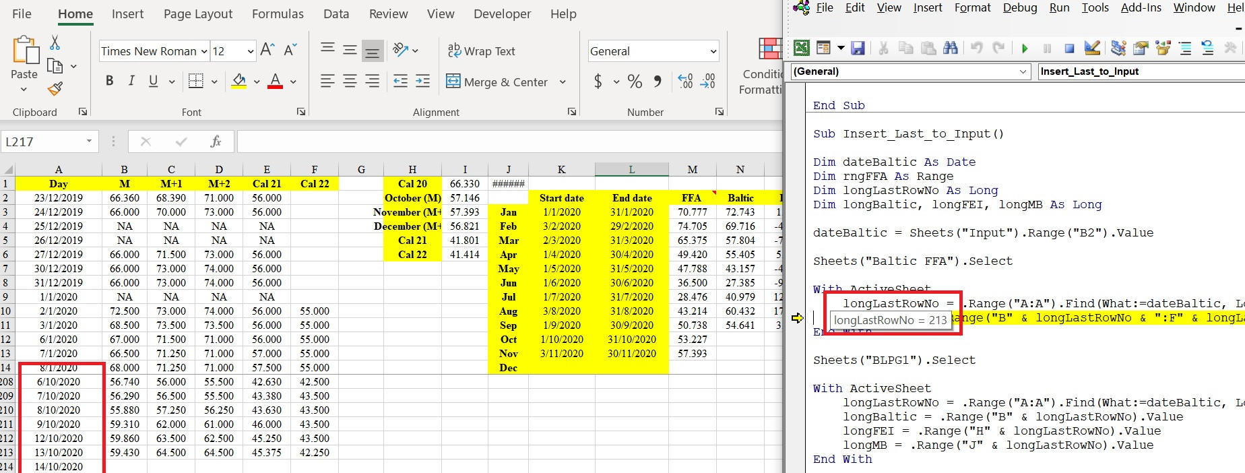Open the Debug menu in VBA editor
This screenshot has height=473, width=1245.
[x=1020, y=7]
